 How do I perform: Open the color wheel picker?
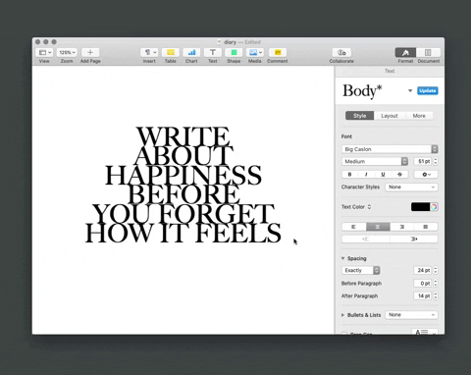[x=434, y=207]
